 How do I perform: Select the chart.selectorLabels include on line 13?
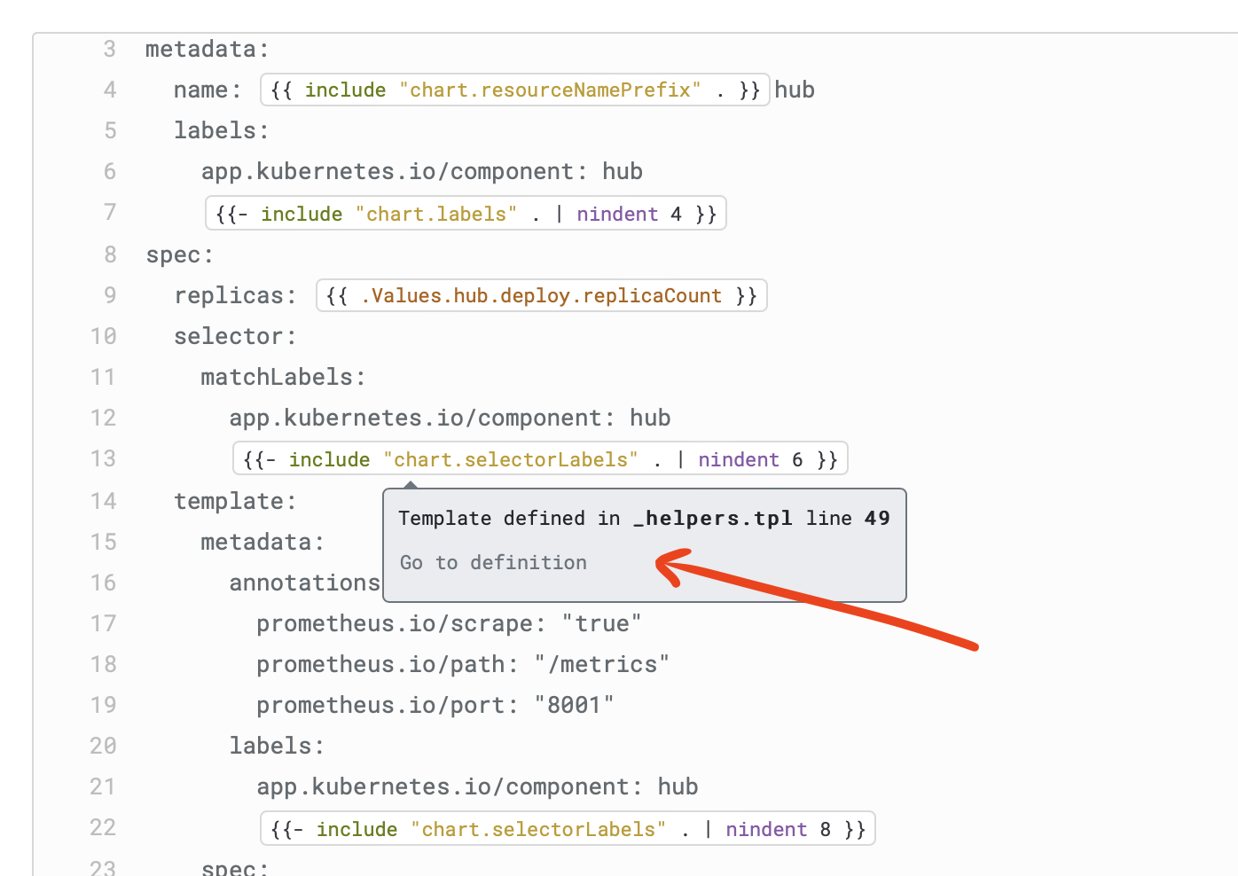coord(539,458)
